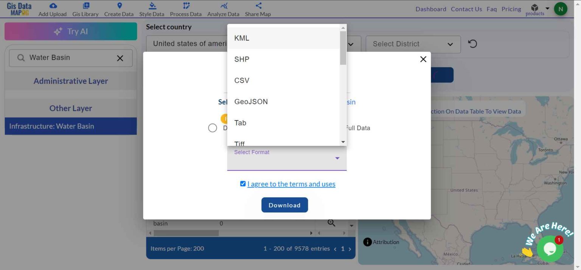Click the Attribution info icon on the map
The image size is (581, 270).
pos(367,242)
